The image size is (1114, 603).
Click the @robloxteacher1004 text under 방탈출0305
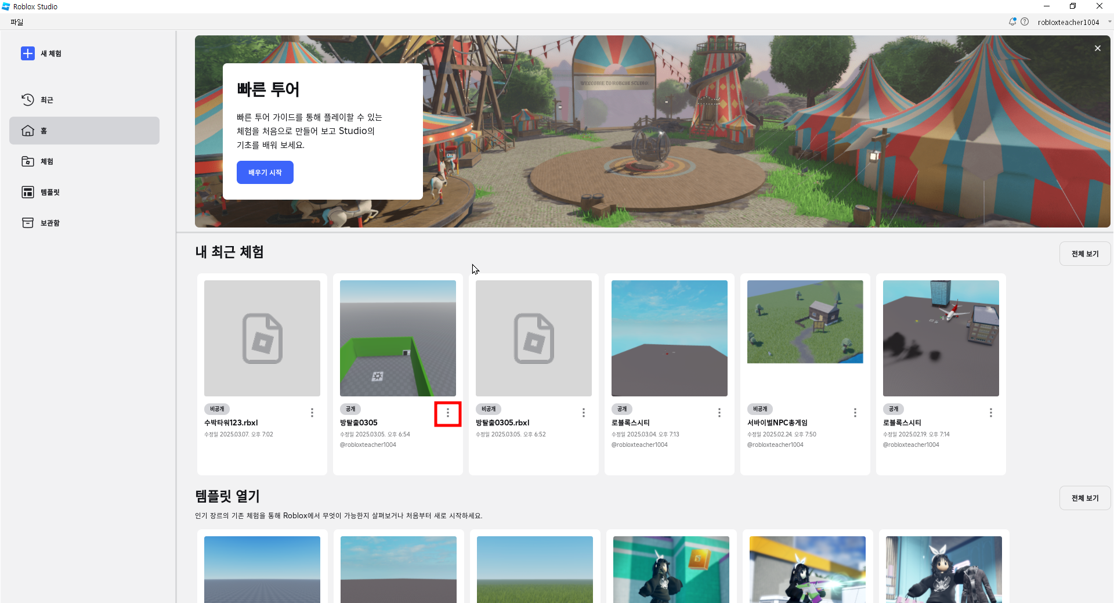click(x=368, y=445)
